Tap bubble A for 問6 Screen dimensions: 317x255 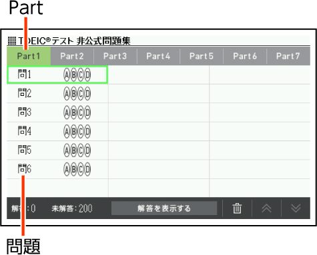(67, 169)
